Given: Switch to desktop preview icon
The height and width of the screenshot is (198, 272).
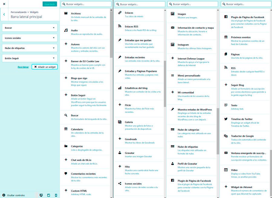Looking at the screenshot, I should point(41,195).
